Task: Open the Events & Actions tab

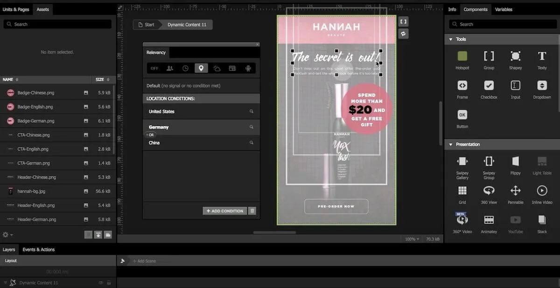Action: tap(39, 250)
